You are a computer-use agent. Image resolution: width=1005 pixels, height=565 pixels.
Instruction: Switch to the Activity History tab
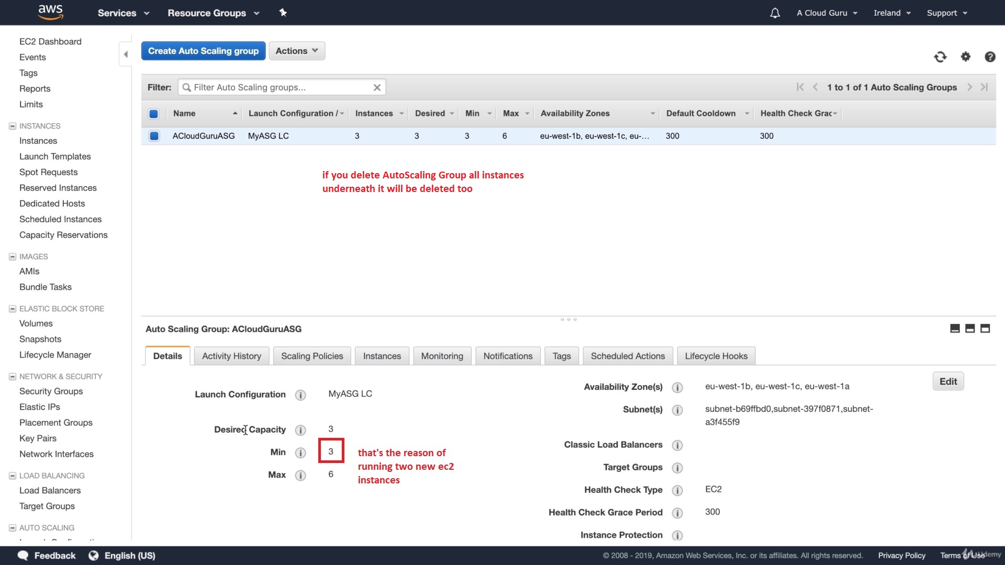pos(231,356)
